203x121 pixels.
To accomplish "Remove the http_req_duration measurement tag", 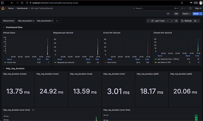I will click(x=33, y=21).
